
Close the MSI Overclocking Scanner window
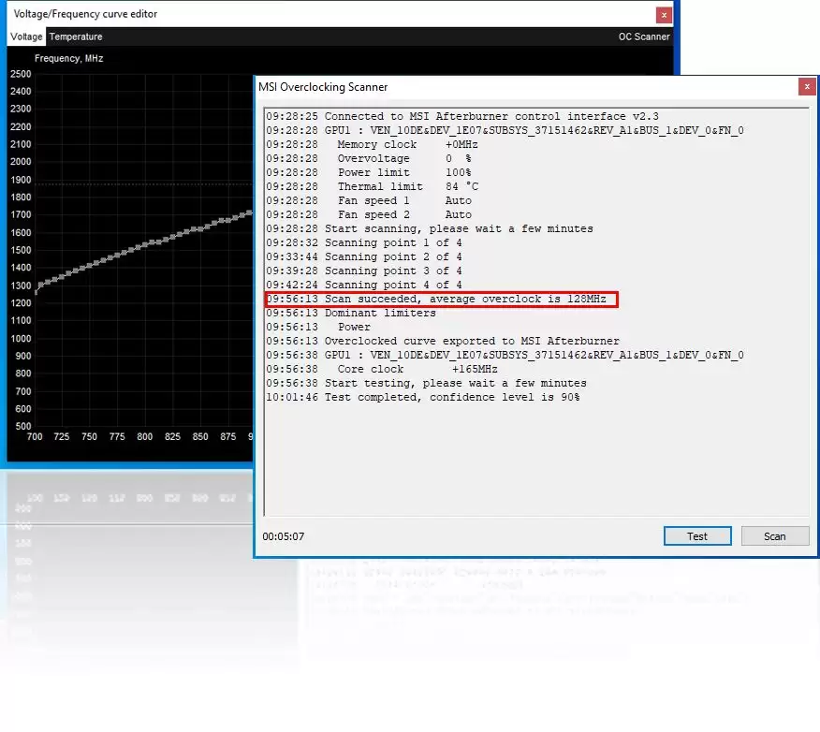(x=807, y=87)
